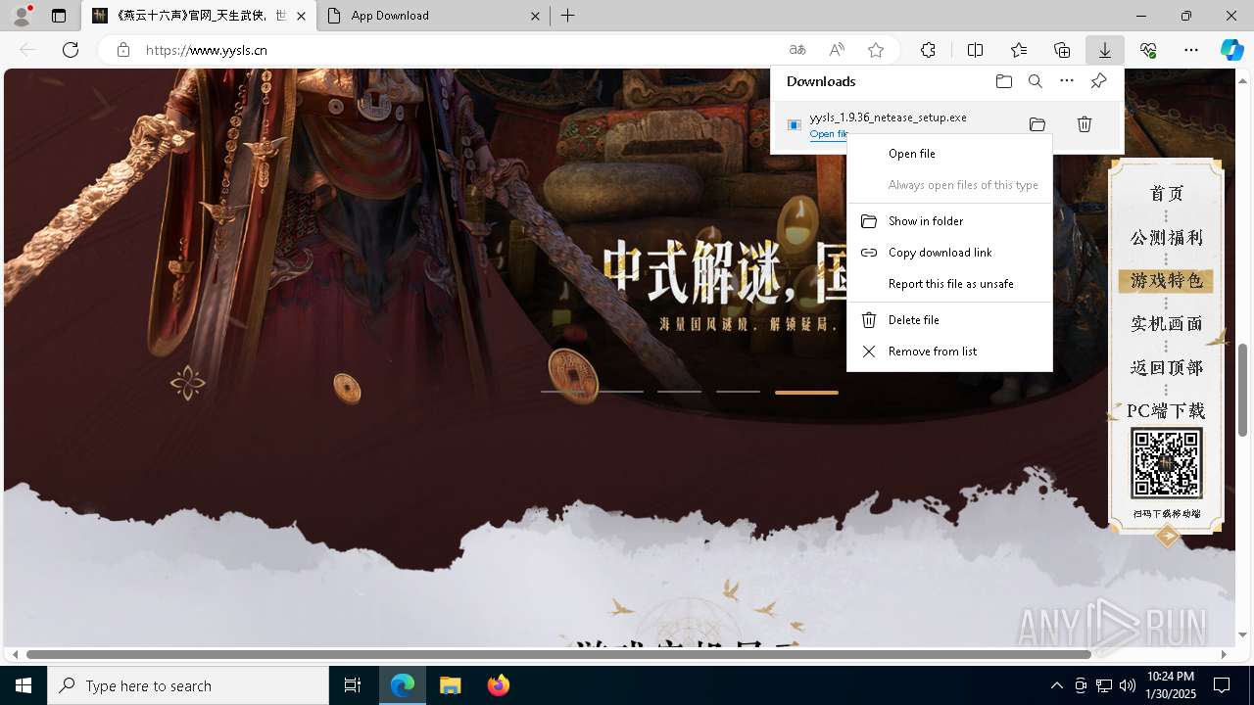The width and height of the screenshot is (1254, 705).
Task: Choose Report this file as unsafe
Action: coord(949,284)
